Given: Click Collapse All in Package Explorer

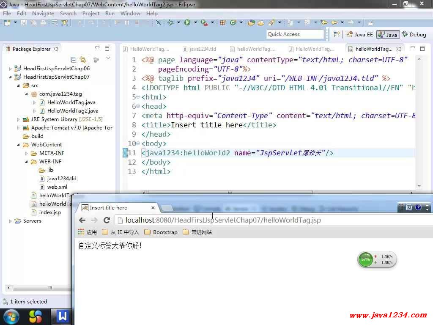Looking at the screenshot, I should pos(74,60).
